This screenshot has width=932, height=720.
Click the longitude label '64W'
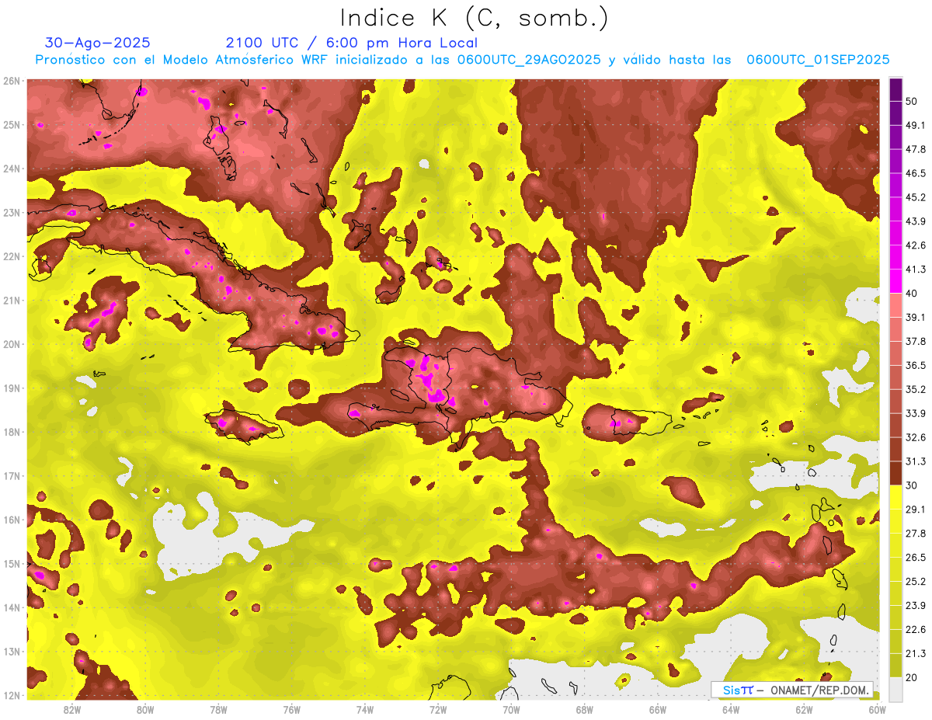tap(730, 709)
